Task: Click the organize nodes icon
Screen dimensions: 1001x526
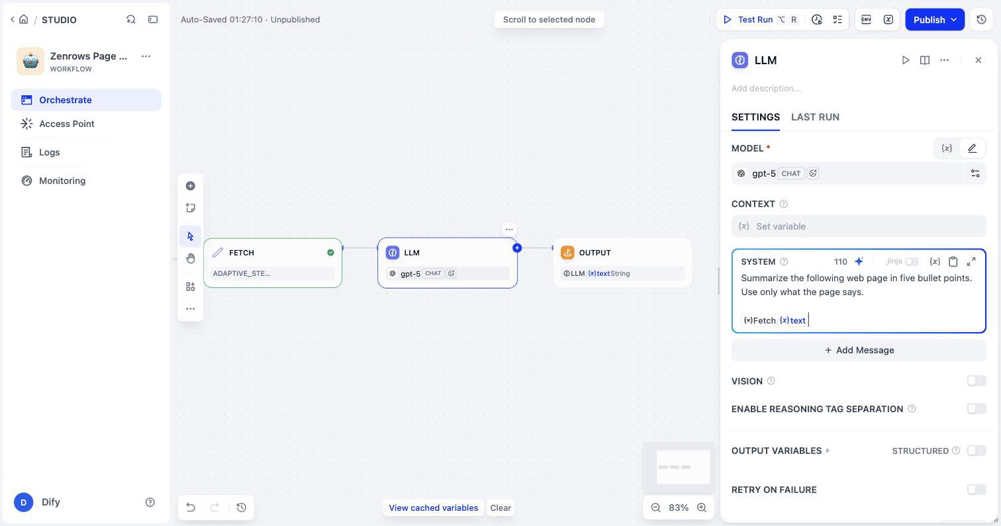Action: point(191,286)
